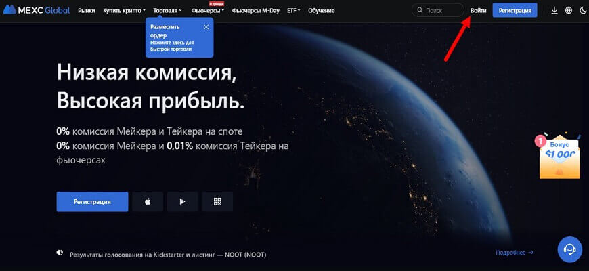The height and width of the screenshot is (271, 589).
Task: Open the customer support headset chat
Action: tap(569, 249)
